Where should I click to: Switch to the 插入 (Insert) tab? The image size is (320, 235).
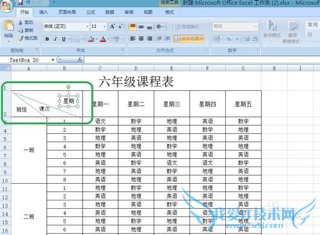(44, 12)
